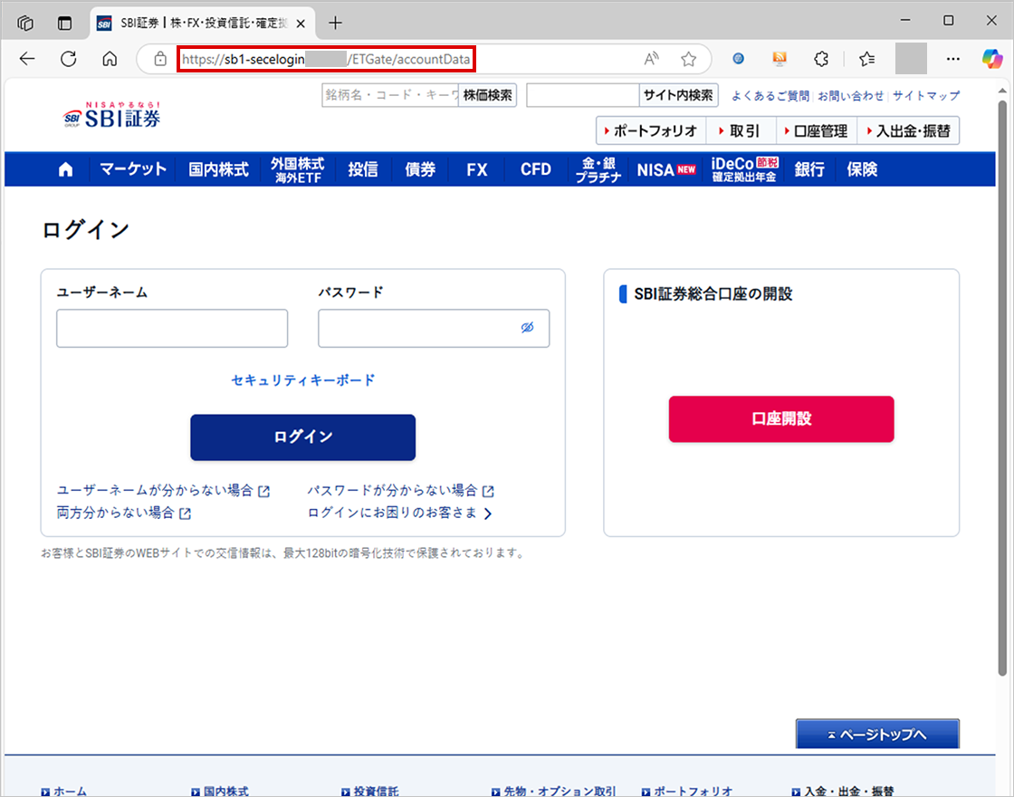Viewport: 1014px width, 797px height.
Task: Select 債券 in navigation bar
Action: click(x=420, y=169)
